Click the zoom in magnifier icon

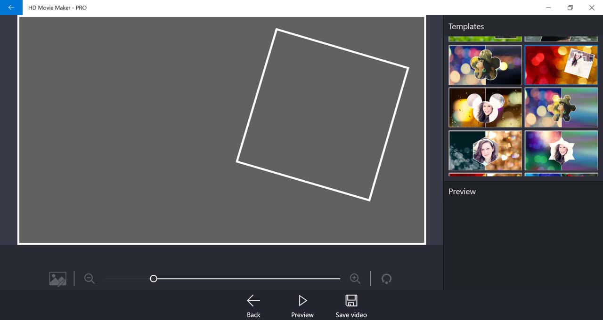pyautogui.click(x=355, y=279)
